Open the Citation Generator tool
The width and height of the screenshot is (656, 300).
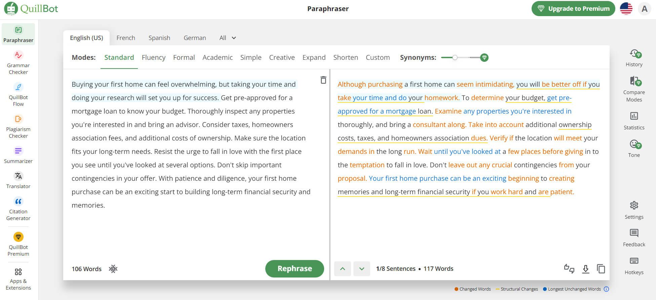coord(18,209)
